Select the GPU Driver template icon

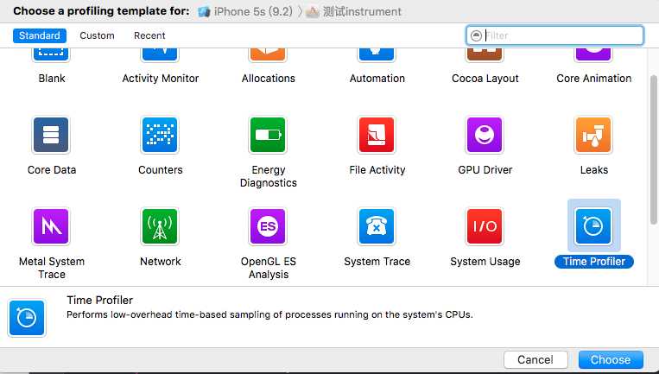point(485,135)
